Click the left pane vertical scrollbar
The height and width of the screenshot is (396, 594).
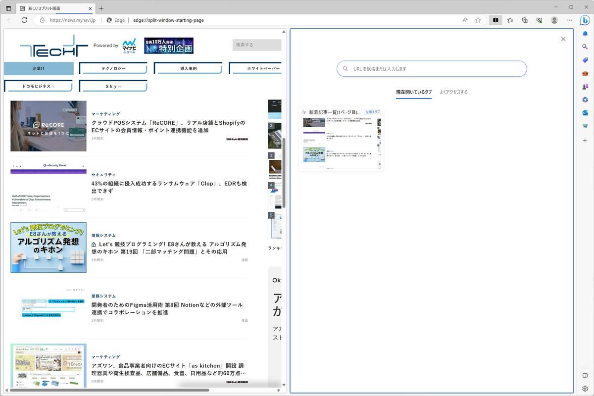pyautogui.click(x=284, y=172)
